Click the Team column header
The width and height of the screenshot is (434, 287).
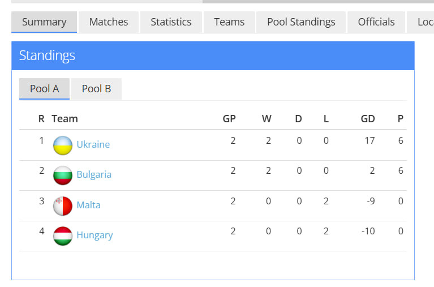click(x=65, y=119)
